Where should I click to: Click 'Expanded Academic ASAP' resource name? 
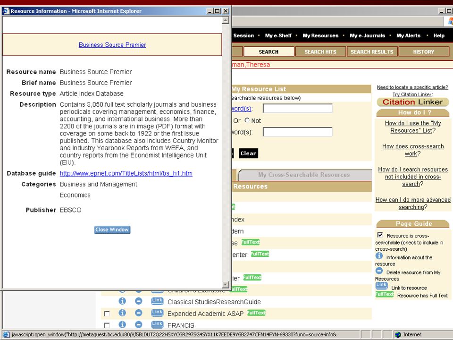(205, 314)
